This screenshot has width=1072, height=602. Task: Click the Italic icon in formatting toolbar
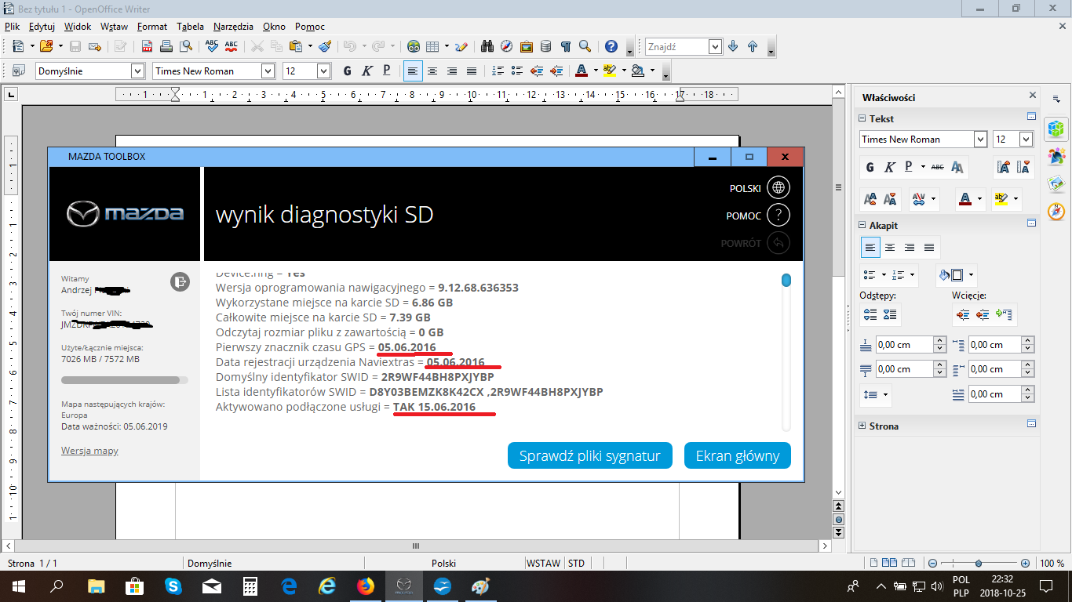pos(366,71)
